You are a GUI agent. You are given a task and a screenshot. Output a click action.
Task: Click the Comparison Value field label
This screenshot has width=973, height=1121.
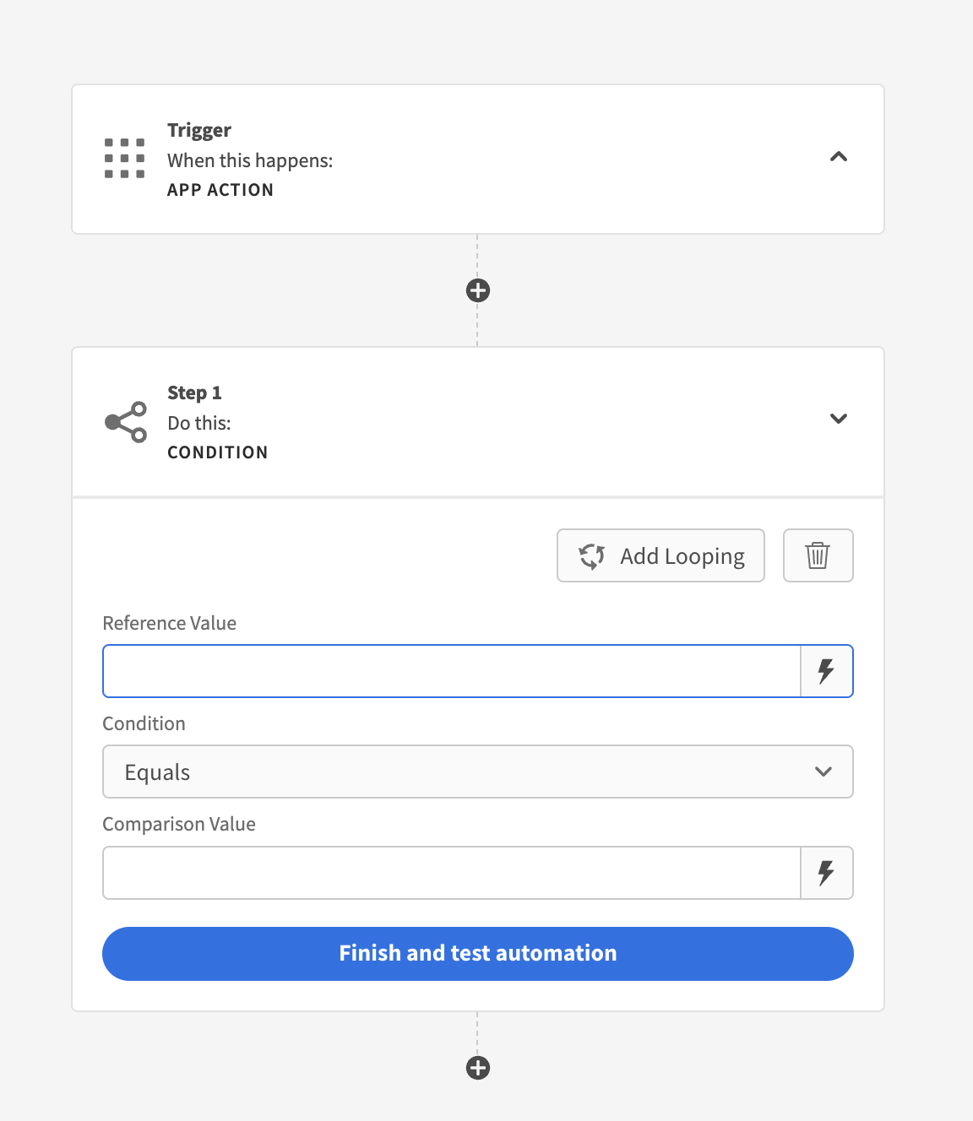[178, 824]
